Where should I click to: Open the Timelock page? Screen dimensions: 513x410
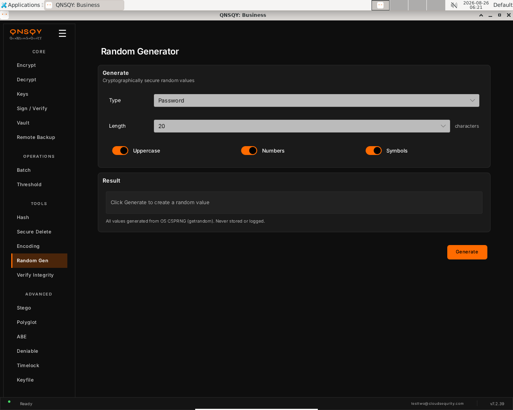pos(39,366)
